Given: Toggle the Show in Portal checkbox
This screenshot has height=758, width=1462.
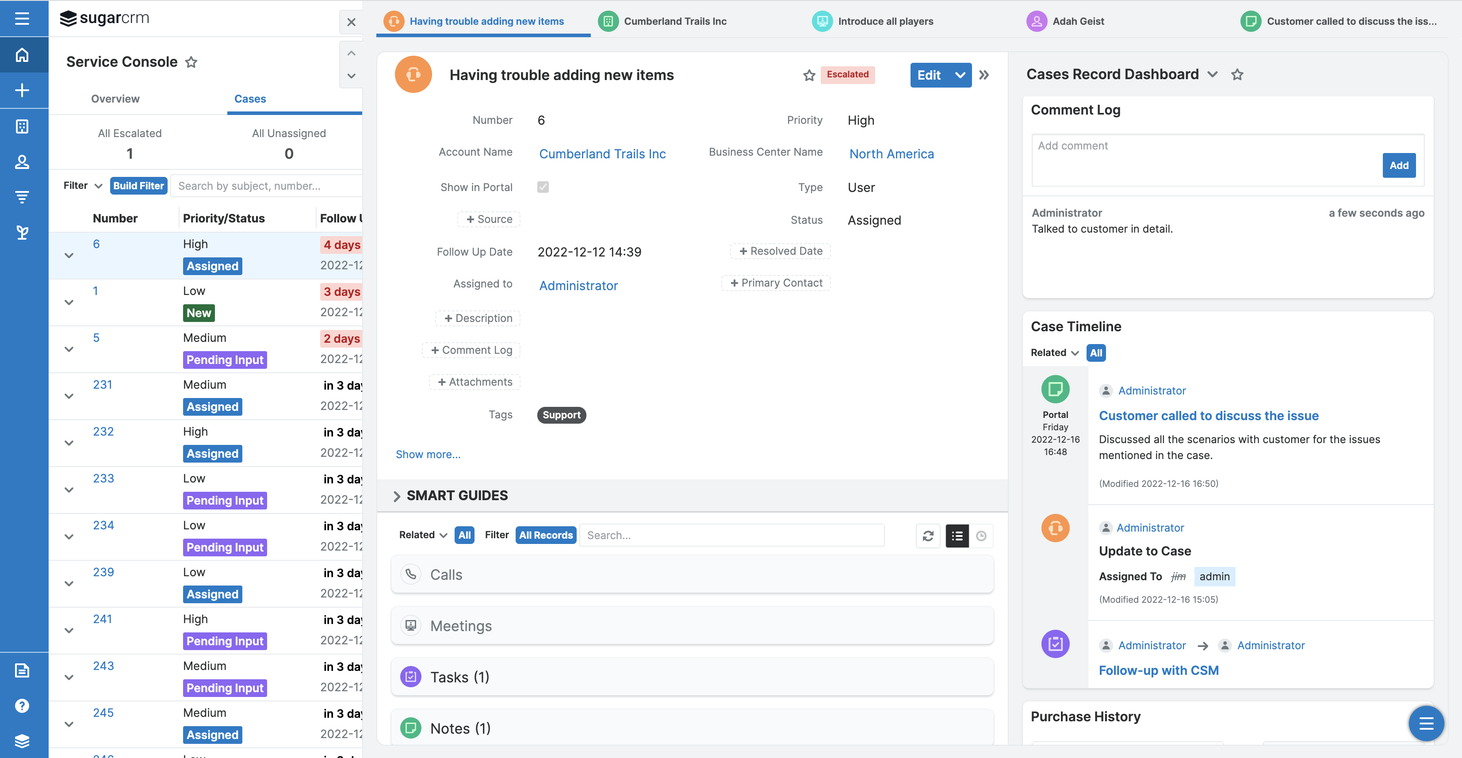Looking at the screenshot, I should pos(543,187).
